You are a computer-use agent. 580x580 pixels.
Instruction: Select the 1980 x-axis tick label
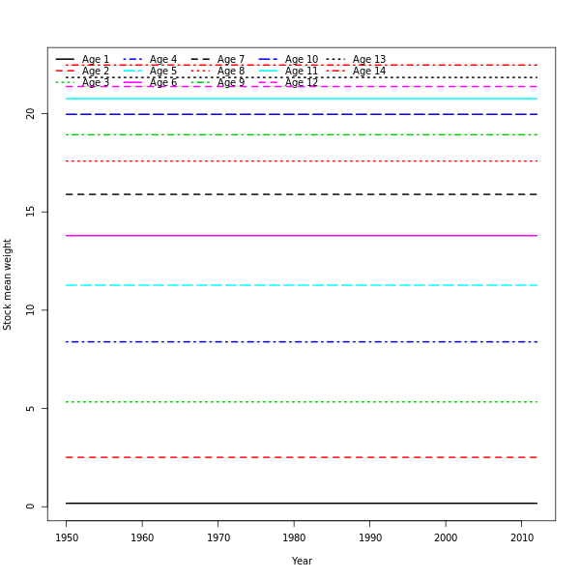pos(294,537)
